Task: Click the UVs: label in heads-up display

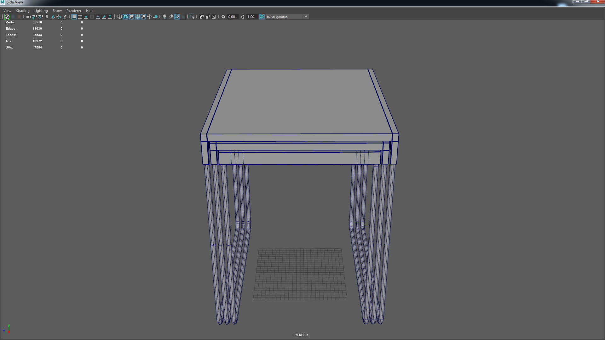Action: (9, 48)
